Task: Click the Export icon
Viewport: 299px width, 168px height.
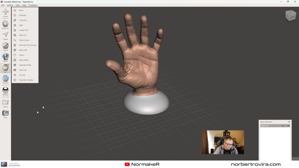Action: (x=5, y=102)
